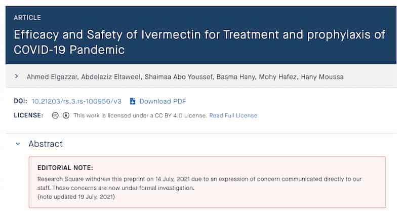The image size is (405, 214).
Task: Expand the authors list chevron
Action: (17, 76)
